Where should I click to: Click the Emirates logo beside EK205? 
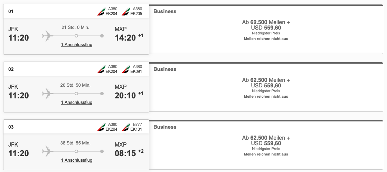[x=126, y=11]
